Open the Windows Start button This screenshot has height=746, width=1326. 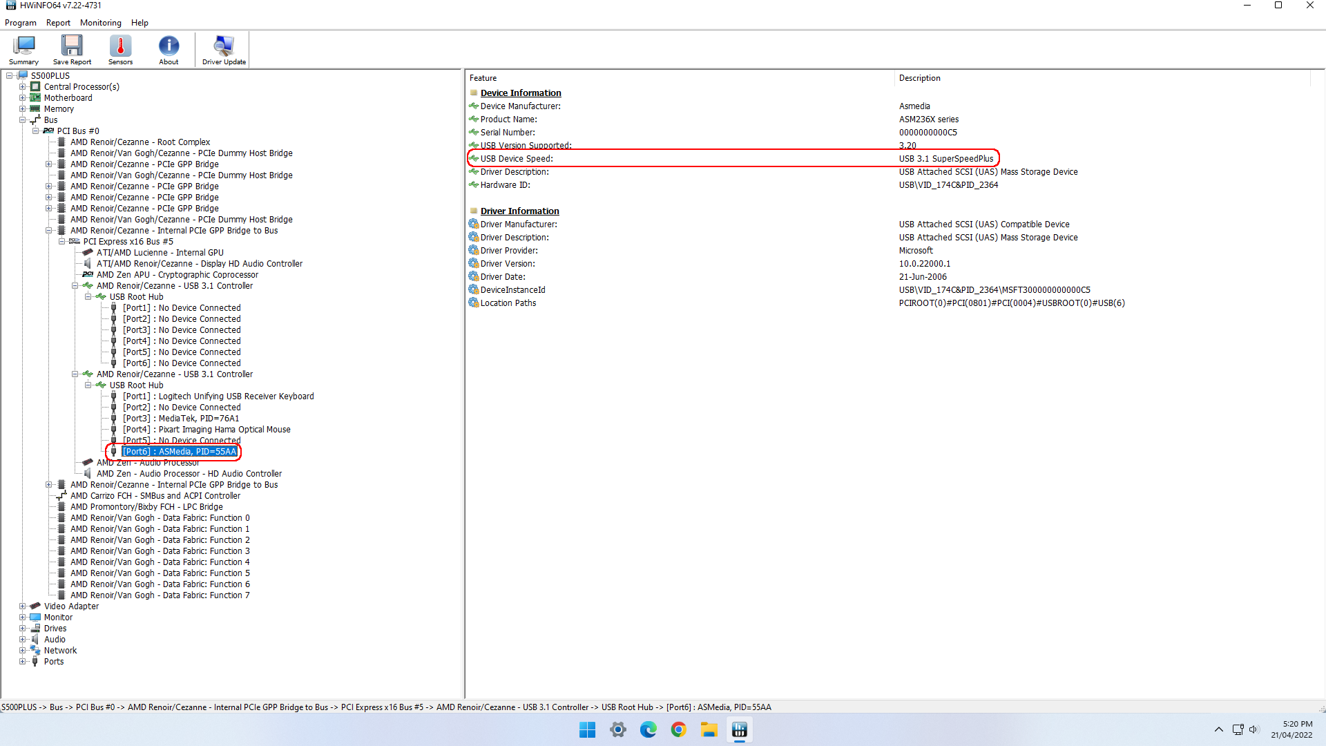587,729
